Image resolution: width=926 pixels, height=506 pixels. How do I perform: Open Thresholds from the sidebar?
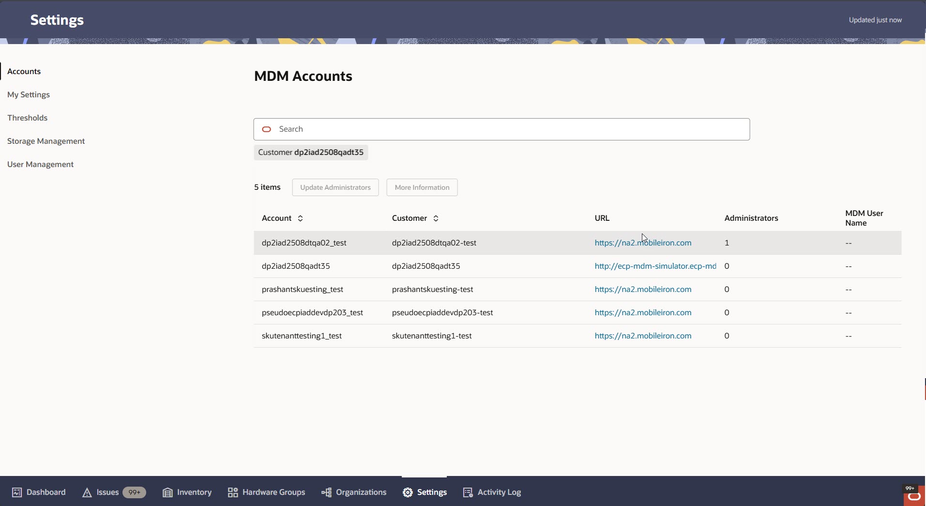click(27, 118)
